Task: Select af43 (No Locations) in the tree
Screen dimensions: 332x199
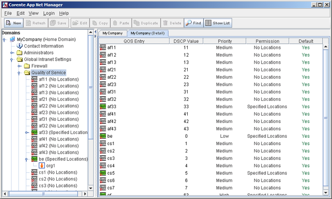Action: (x=59, y=152)
